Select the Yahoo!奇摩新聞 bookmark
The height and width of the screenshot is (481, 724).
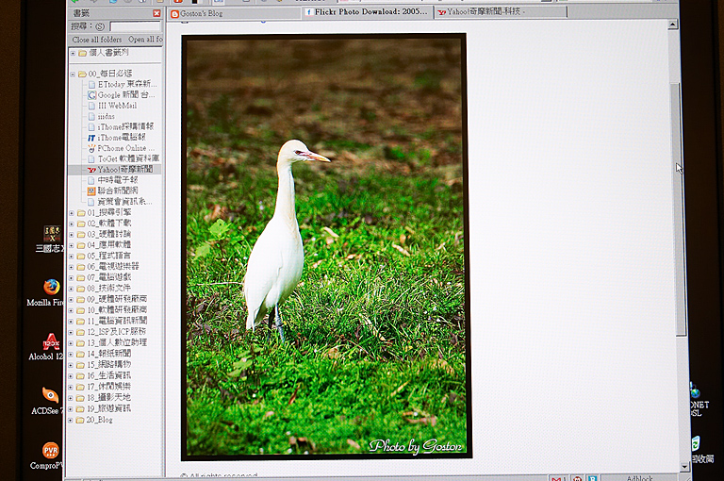[123, 170]
